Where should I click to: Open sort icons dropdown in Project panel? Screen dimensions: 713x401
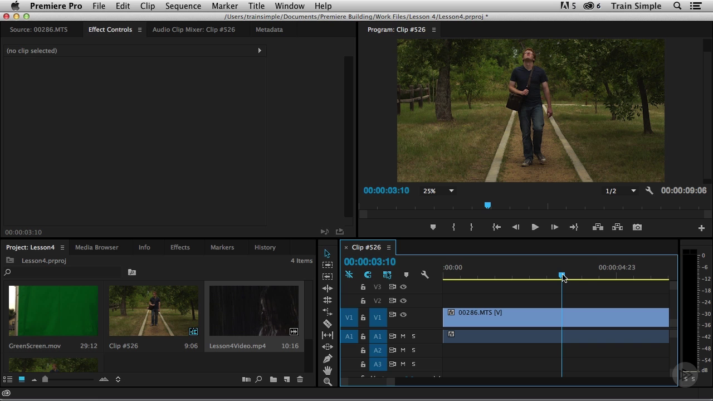[x=118, y=379]
